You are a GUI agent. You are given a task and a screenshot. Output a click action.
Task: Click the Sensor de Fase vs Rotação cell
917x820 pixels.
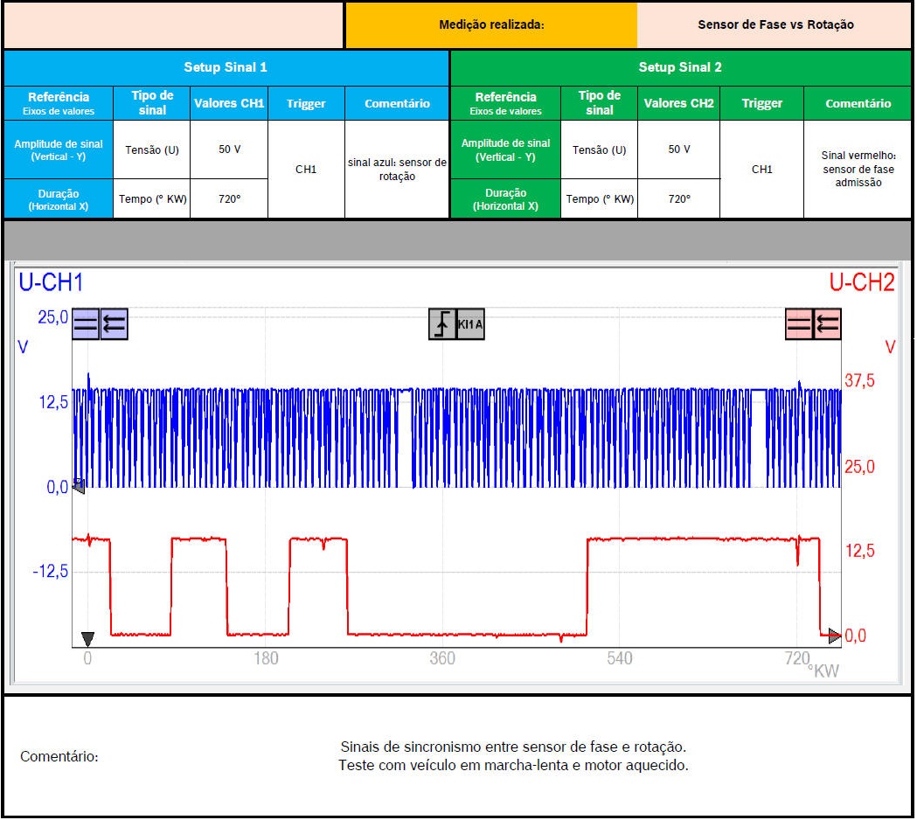click(x=775, y=24)
